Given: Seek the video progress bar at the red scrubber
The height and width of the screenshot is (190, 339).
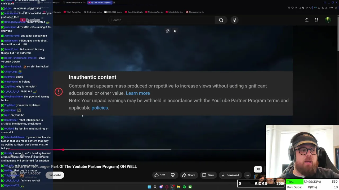Looking at the screenshot, I should (x=63, y=150).
